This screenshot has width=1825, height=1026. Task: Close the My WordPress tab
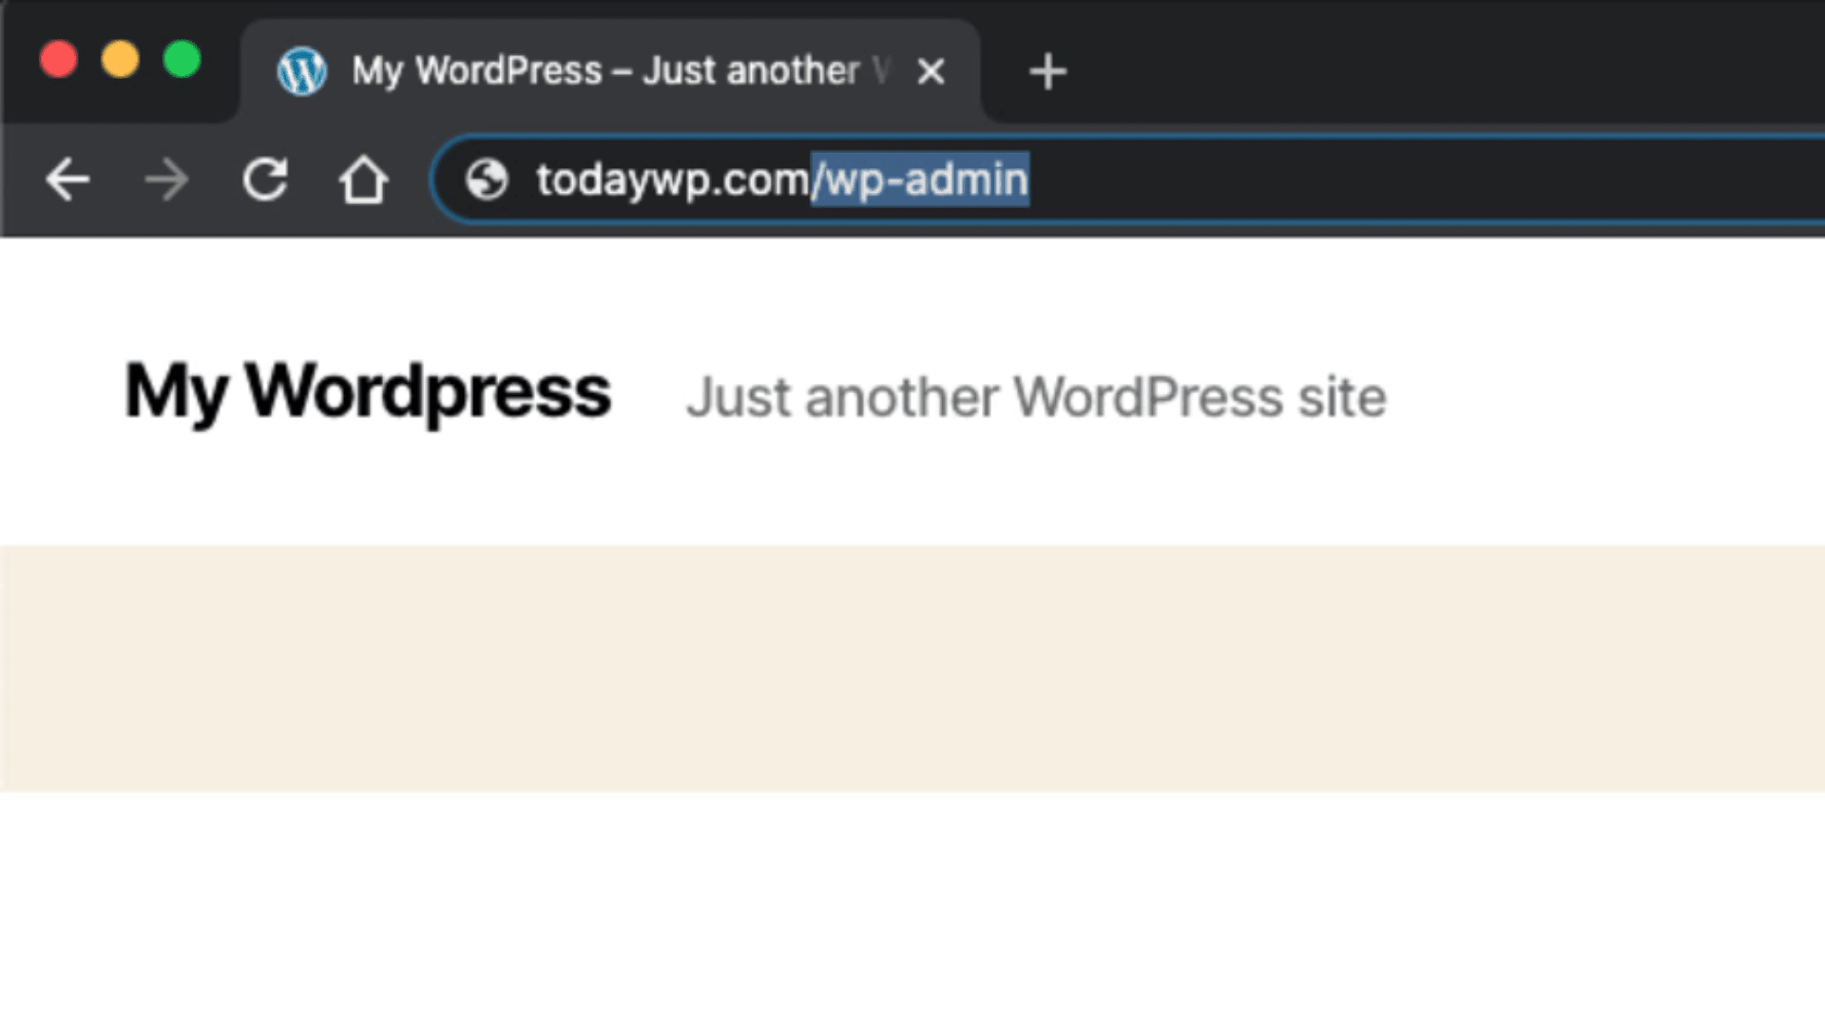[931, 71]
